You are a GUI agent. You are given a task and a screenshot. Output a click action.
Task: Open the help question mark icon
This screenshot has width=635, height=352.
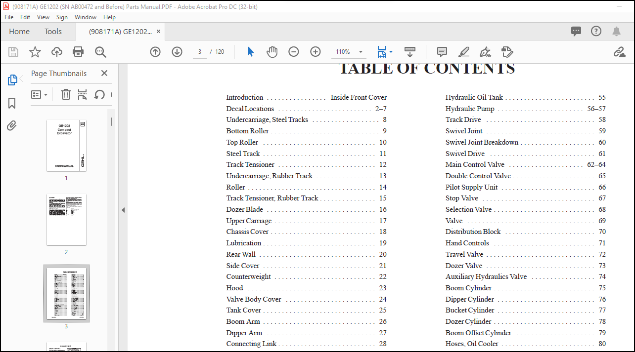click(x=596, y=31)
